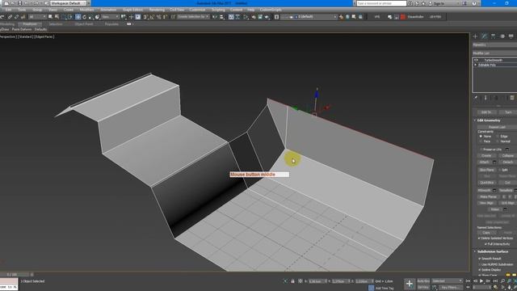Screen dimensions: 517x291
Task: Select the None constraint radio button
Action: tap(481, 137)
